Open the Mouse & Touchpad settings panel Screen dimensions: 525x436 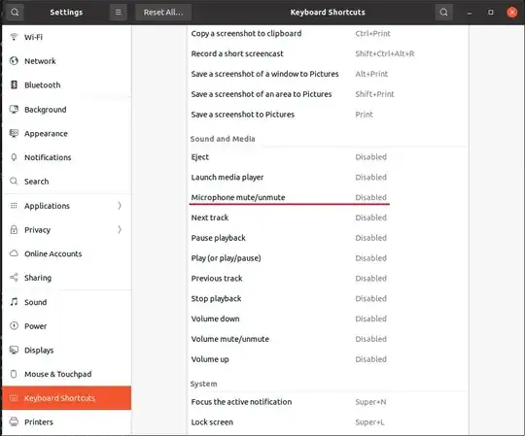[x=67, y=374]
